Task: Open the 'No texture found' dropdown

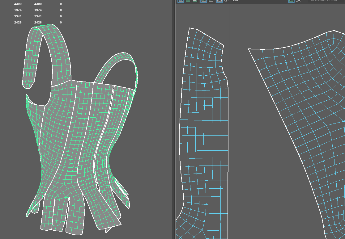Action: pos(323,1)
